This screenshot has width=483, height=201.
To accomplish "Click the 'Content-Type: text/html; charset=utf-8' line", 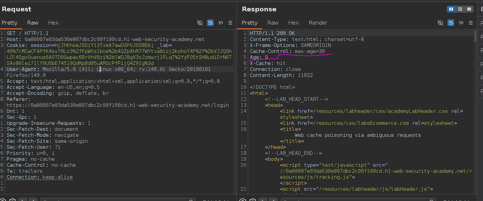I will point(307,39).
